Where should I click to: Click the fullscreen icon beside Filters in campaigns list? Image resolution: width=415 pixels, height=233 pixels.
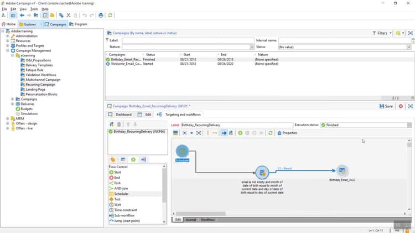(x=410, y=33)
